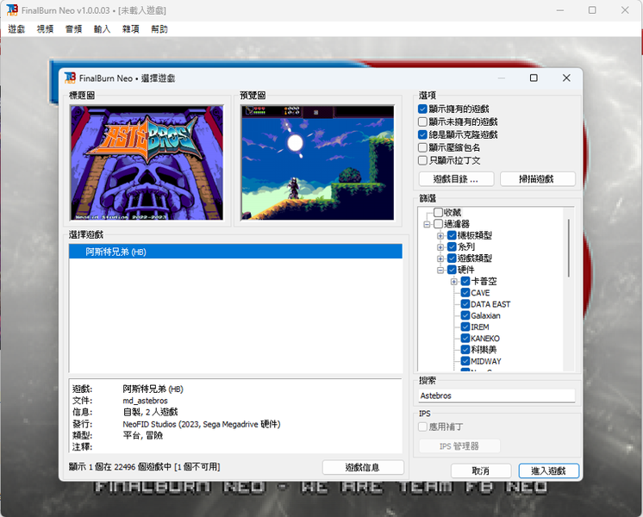Expand the 機板類型 tree node
This screenshot has height=517, width=643.
coord(440,236)
